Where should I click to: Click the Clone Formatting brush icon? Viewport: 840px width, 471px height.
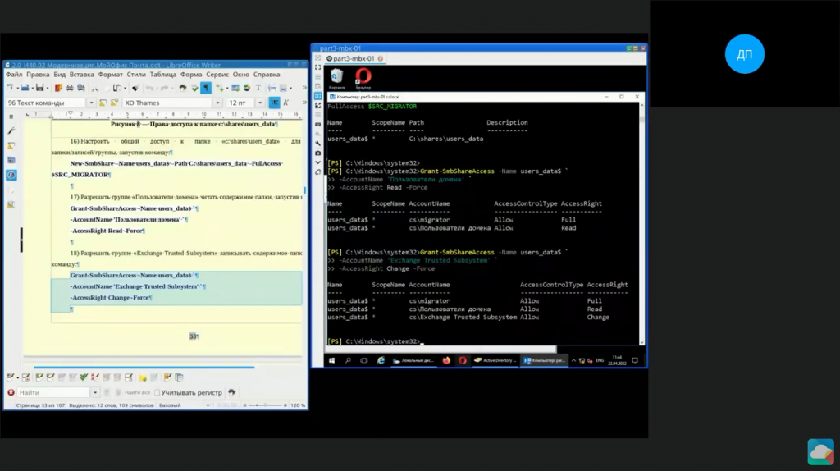(135, 88)
